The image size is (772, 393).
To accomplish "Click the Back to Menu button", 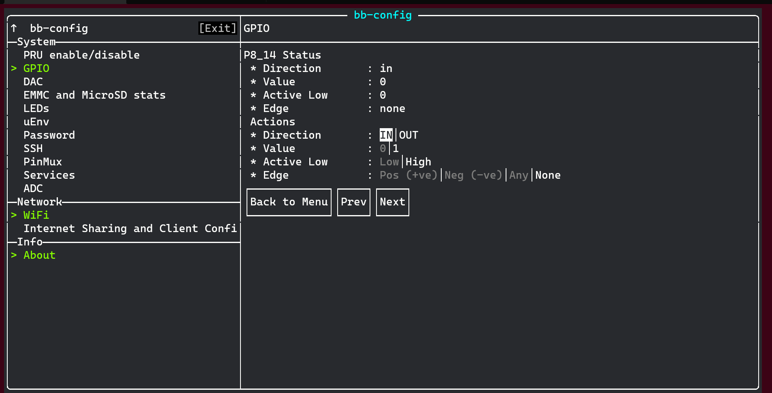I will pos(289,202).
